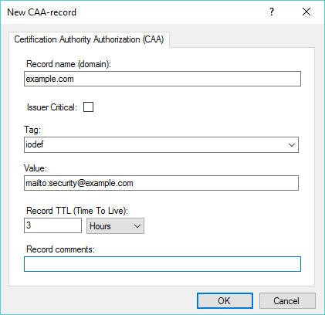Click the Record comments label
The width and height of the screenshot is (325, 315).
point(61,249)
